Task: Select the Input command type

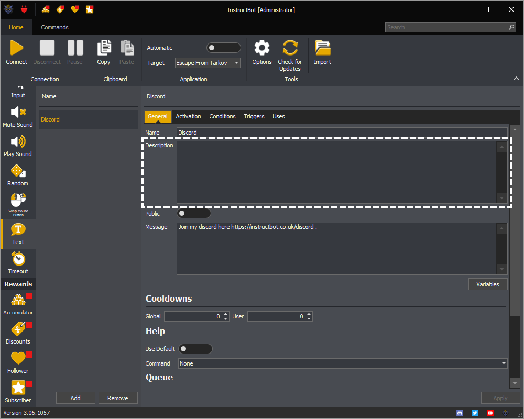Action: pyautogui.click(x=18, y=94)
